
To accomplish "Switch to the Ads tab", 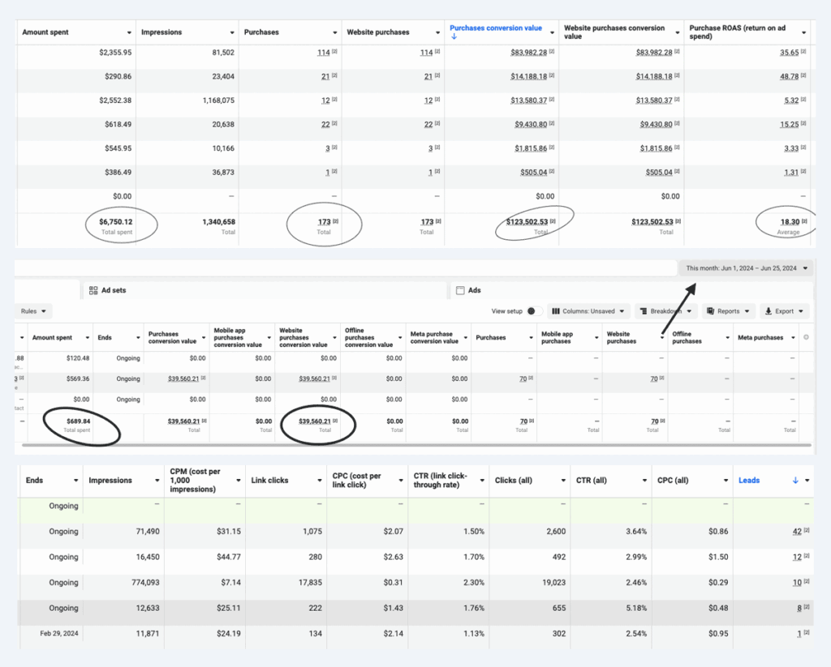I will [x=474, y=290].
